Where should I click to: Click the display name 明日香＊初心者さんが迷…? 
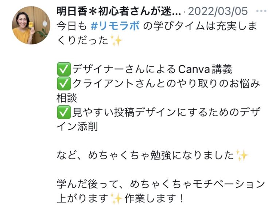(119, 11)
